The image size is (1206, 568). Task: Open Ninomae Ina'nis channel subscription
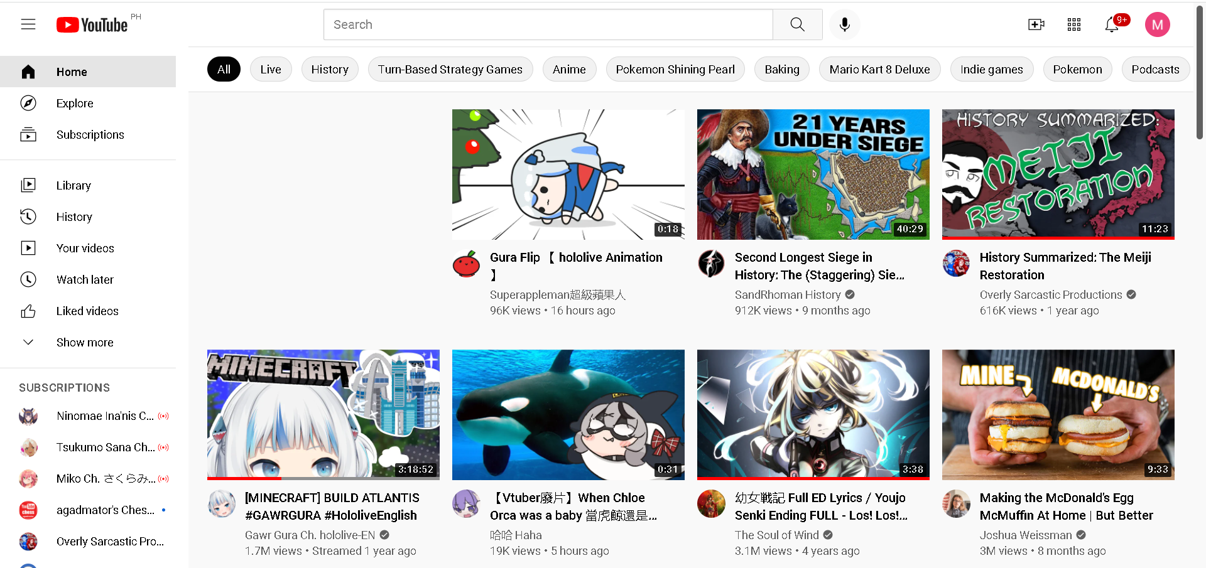[x=88, y=415]
